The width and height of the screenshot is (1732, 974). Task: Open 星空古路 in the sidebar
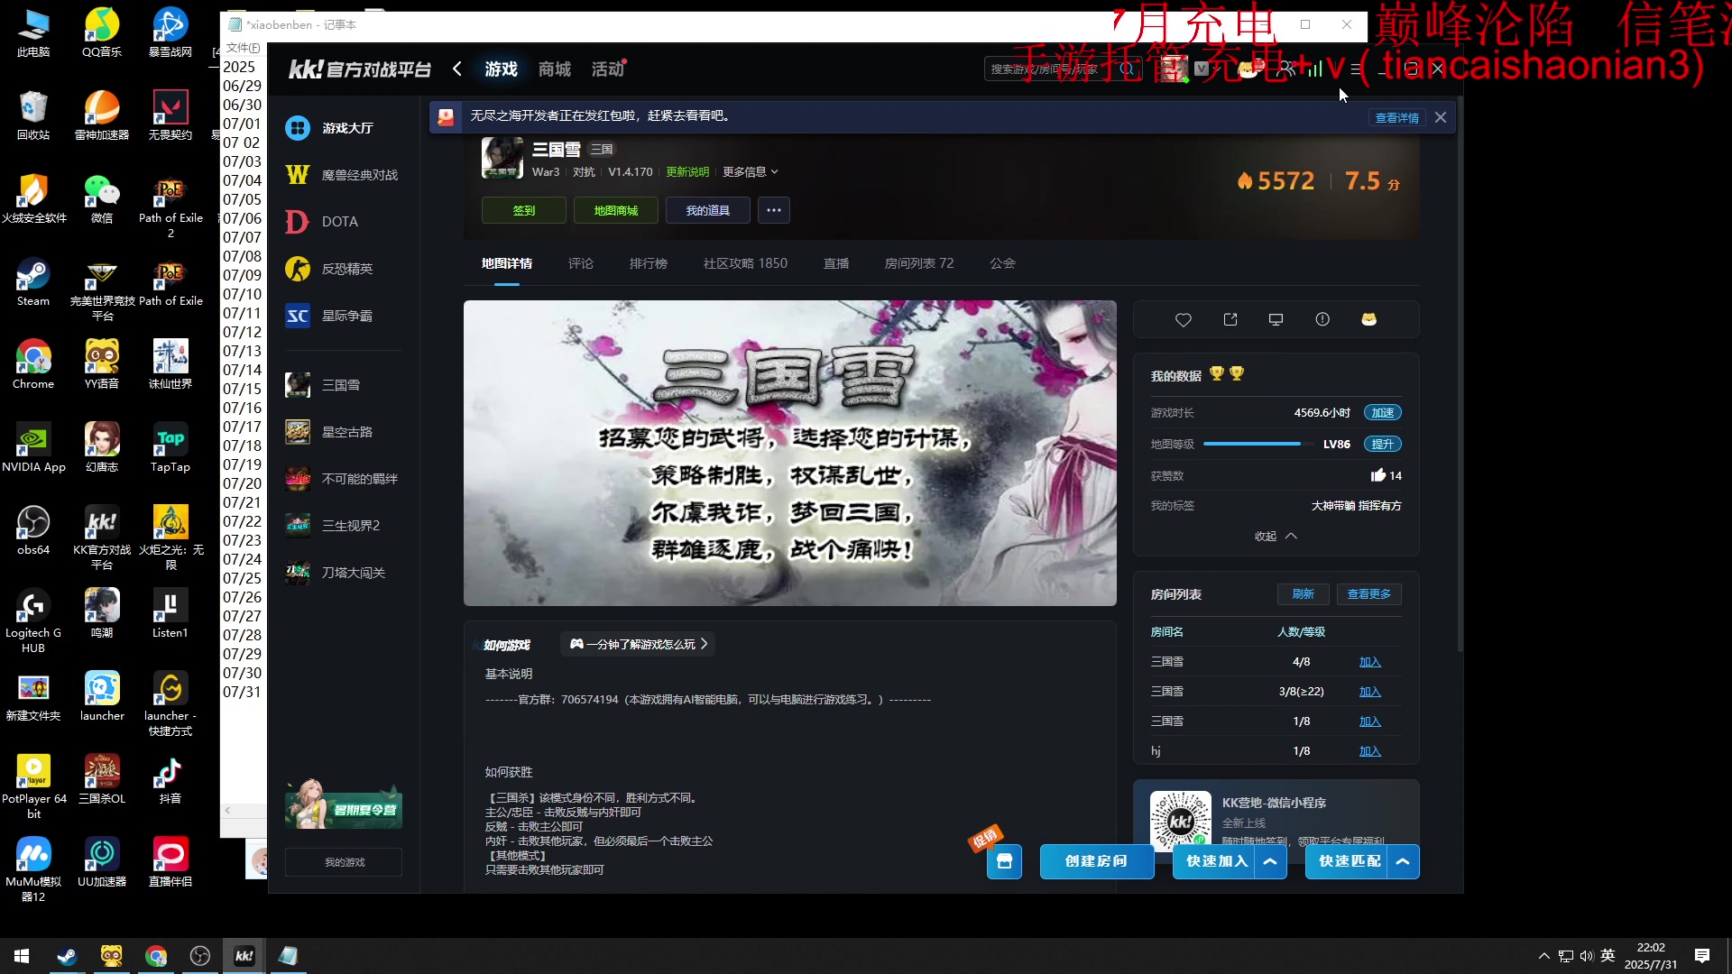(343, 432)
